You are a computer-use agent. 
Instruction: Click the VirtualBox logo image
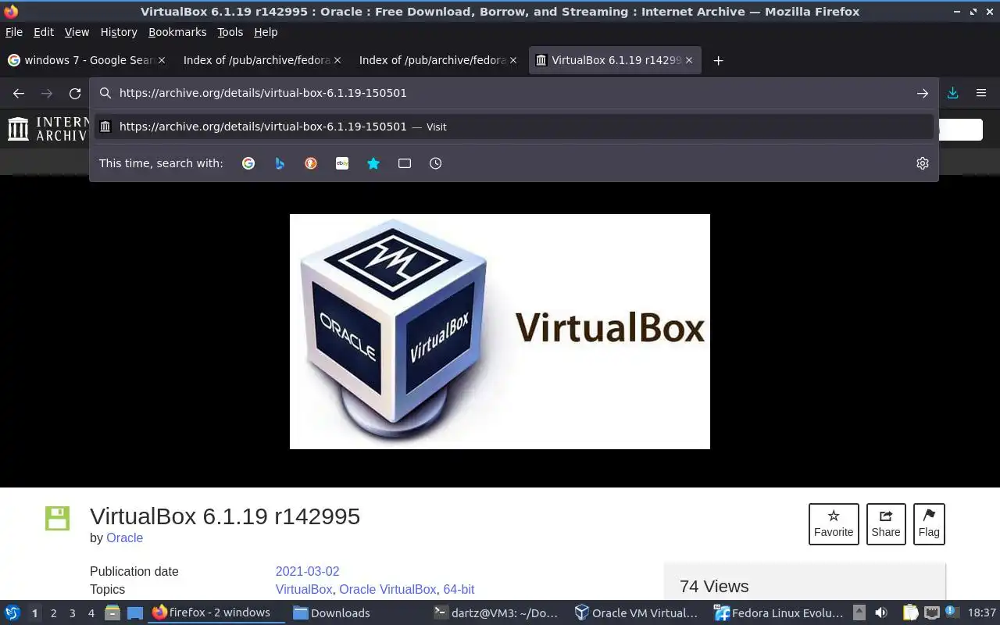pyautogui.click(x=500, y=331)
